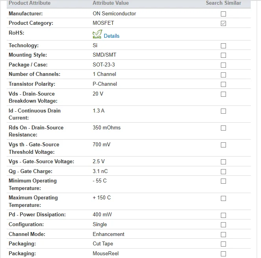
Task: Check the Id Continuous Drain Current checkbox
Action: (223, 111)
